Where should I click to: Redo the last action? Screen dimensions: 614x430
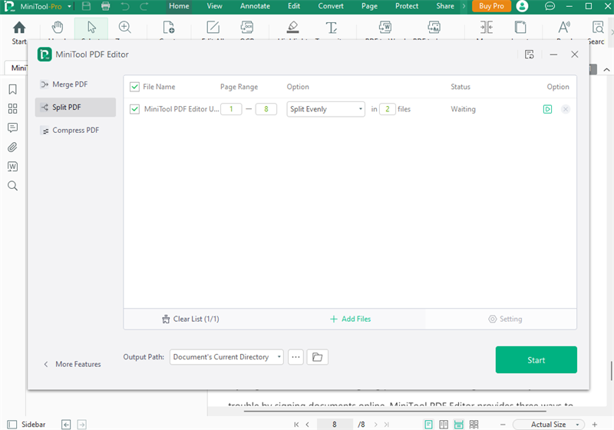coord(144,6)
